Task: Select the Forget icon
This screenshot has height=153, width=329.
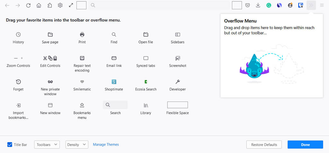Action: tap(18, 82)
